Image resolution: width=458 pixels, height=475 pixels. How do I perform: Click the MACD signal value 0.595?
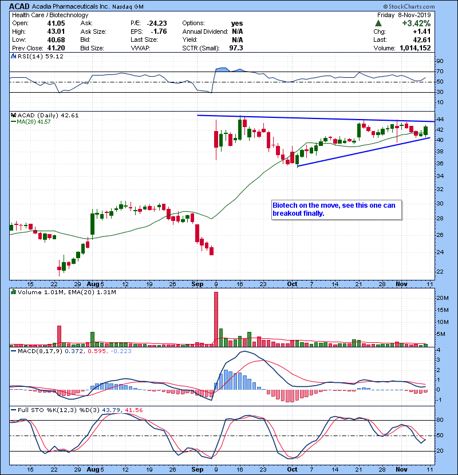point(97,351)
